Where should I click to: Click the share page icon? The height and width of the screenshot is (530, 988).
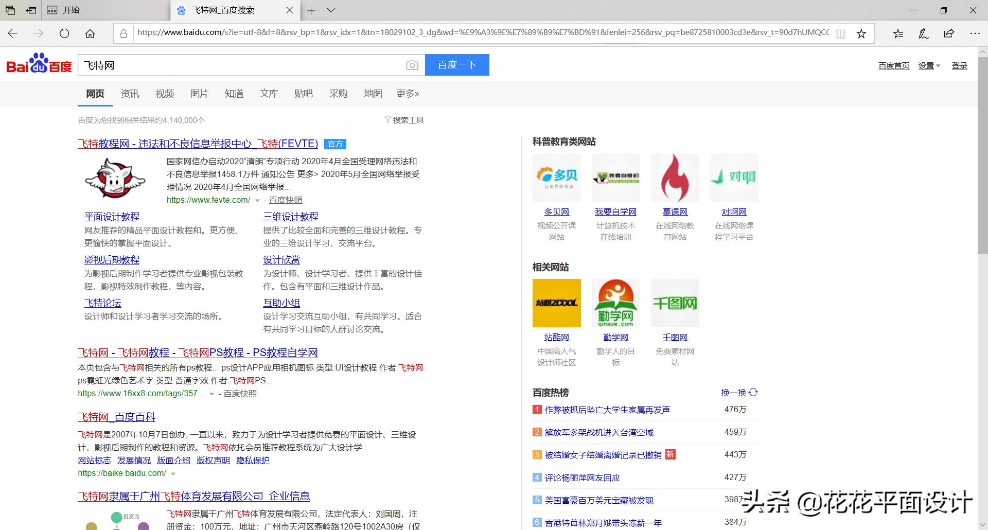949,33
